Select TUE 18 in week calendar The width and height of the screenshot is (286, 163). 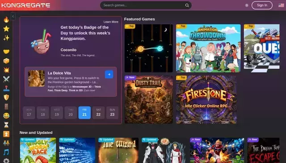[43, 113]
